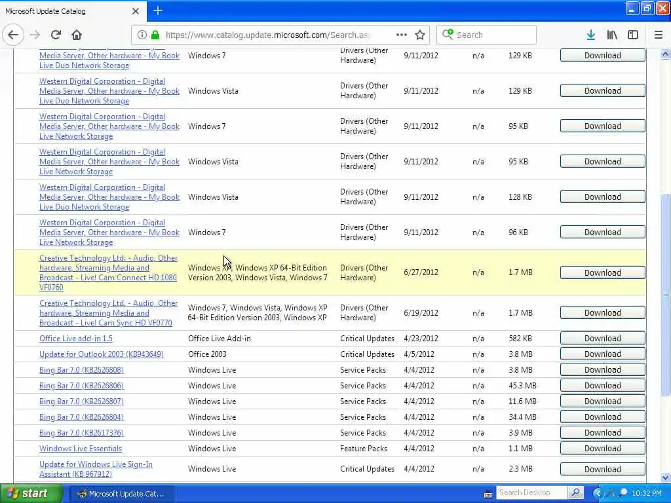Screen dimensions: 671x503
Task: Download the 6/27/2012 Creative Technology driver
Action: point(603,273)
